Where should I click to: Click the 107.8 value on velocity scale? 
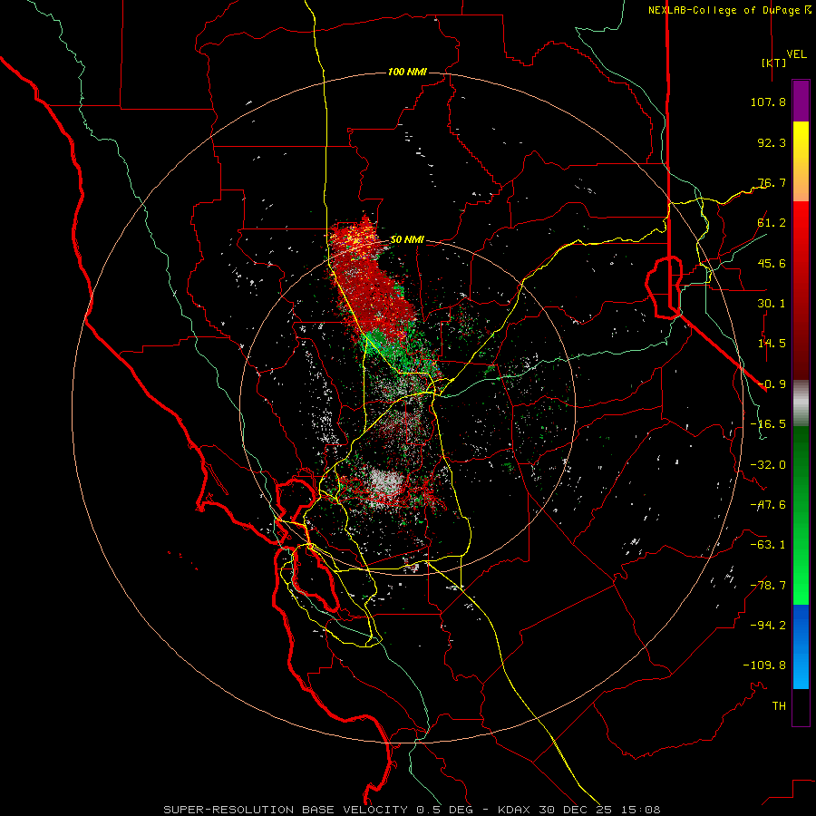click(768, 102)
